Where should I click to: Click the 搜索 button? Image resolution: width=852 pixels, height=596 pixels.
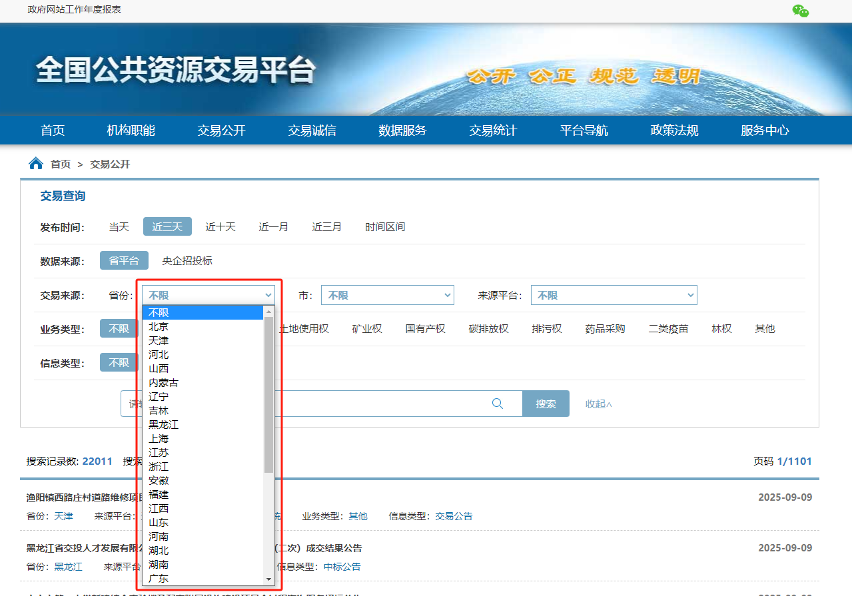point(546,404)
